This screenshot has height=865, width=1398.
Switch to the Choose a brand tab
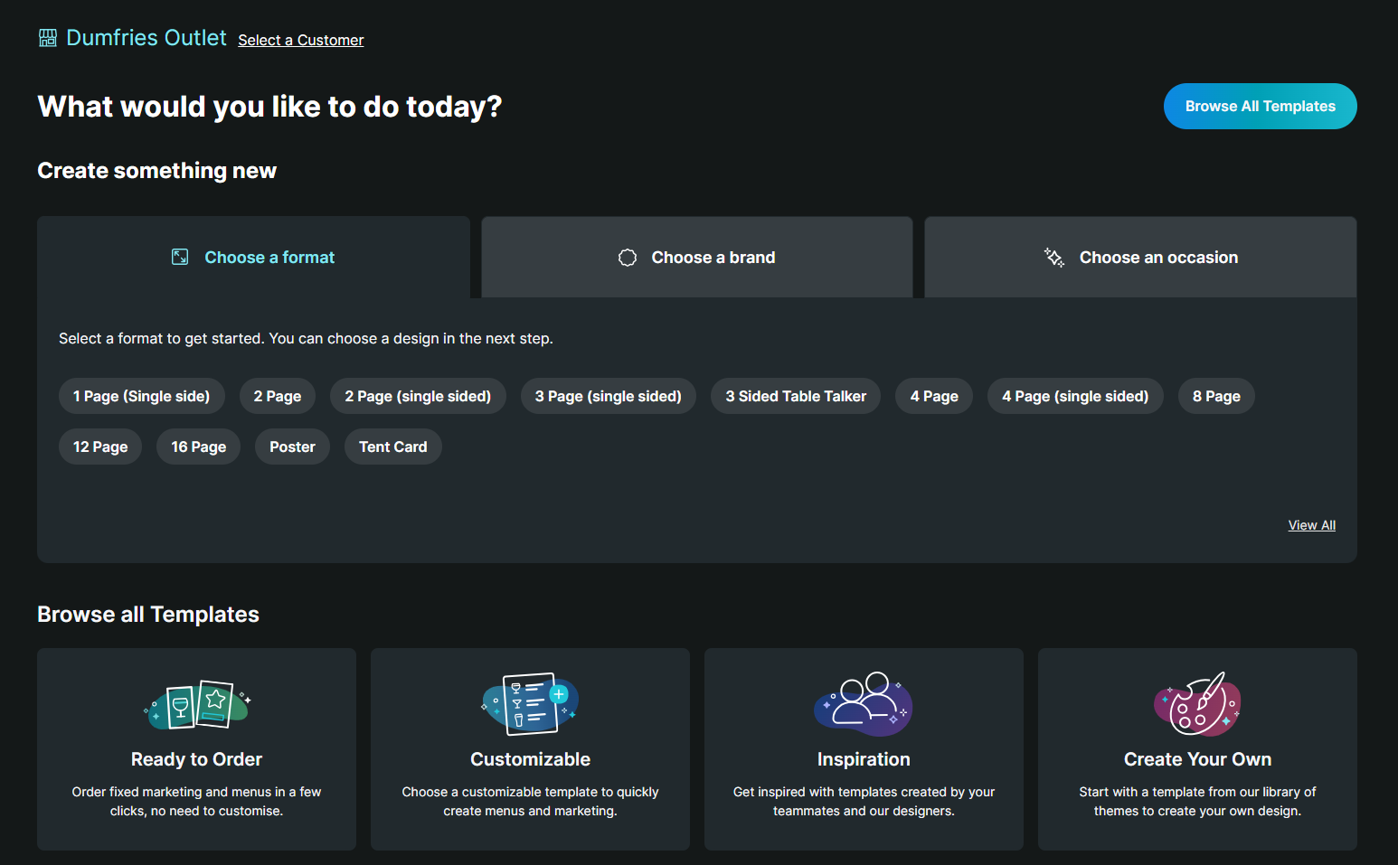(696, 257)
